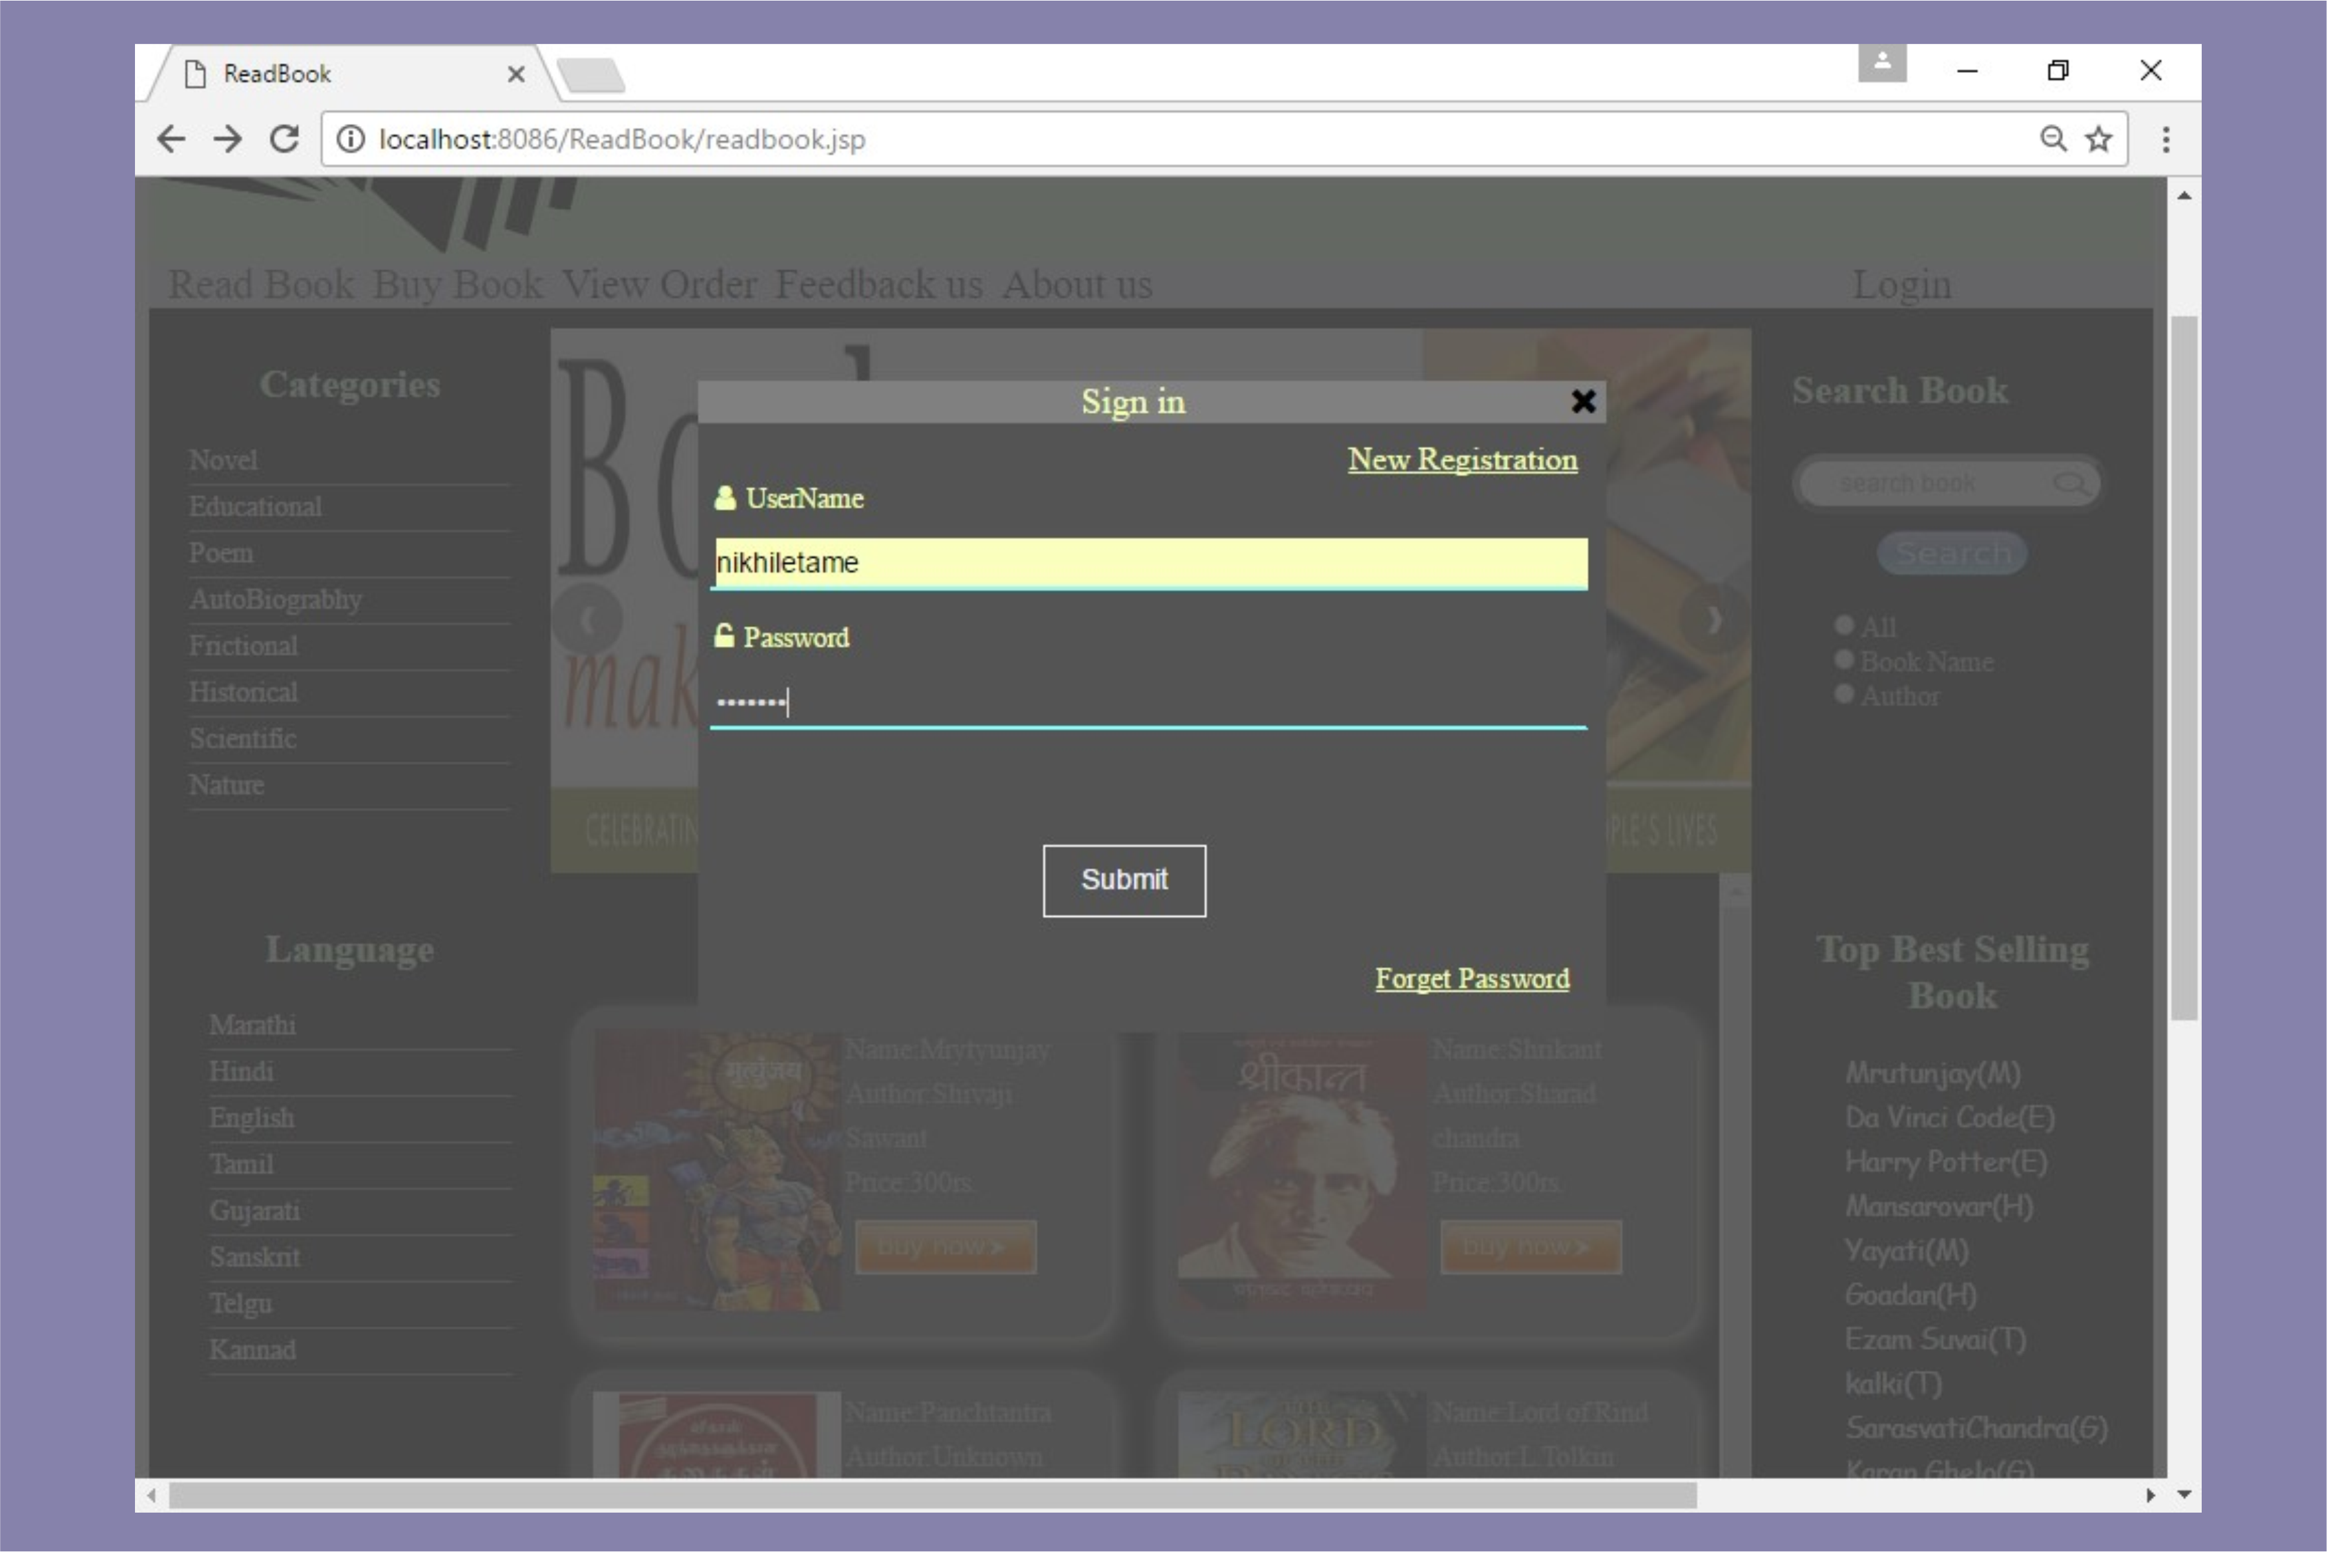Viewport: 2327px width, 1552px height.
Task: Open Mansarovar(H) best seller
Action: pyautogui.click(x=1939, y=1207)
